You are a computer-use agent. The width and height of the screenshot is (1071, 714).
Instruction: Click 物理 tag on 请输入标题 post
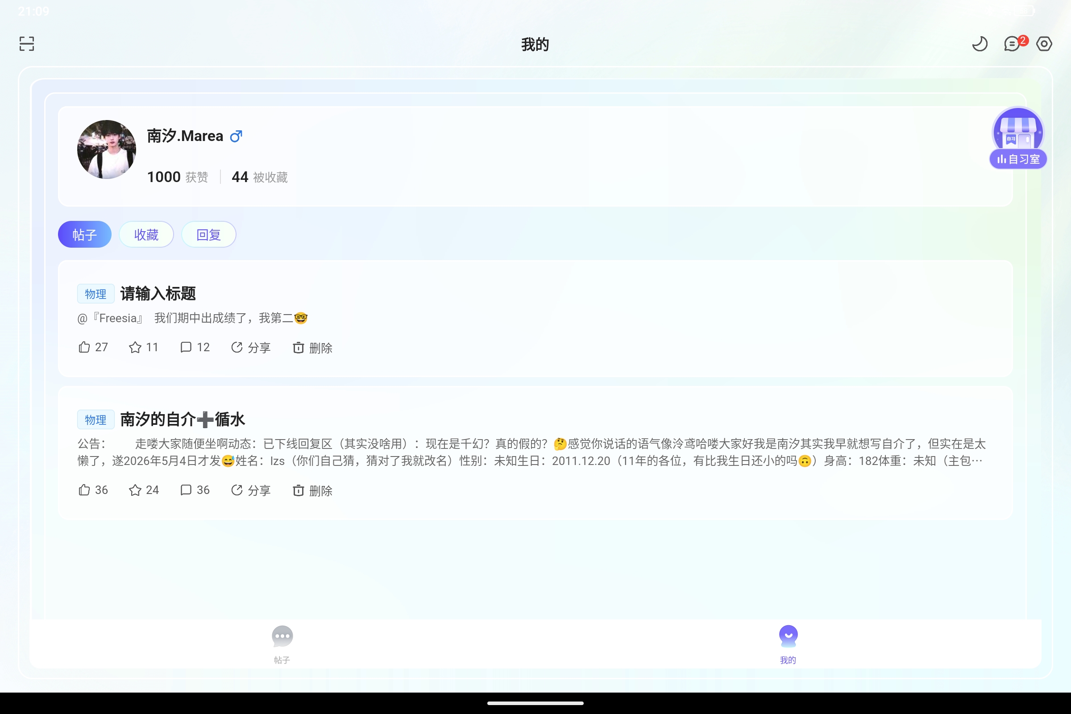[x=95, y=294]
